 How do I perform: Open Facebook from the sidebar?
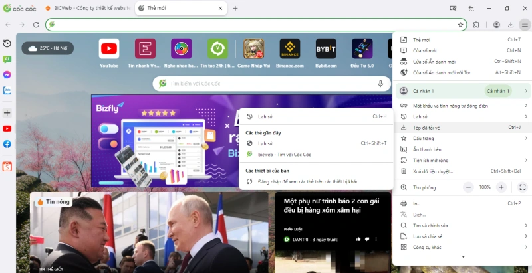point(7,144)
